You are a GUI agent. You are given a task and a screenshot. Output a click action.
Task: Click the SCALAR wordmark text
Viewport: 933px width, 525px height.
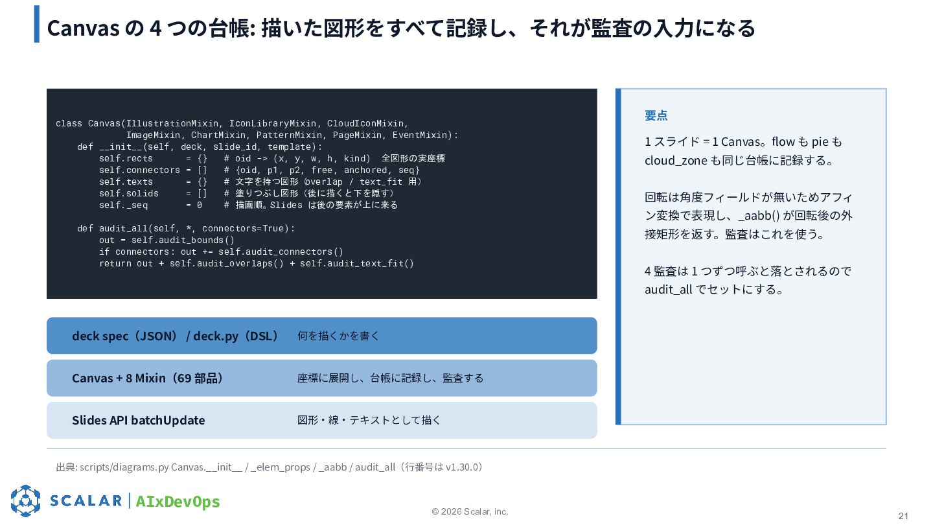(x=86, y=501)
